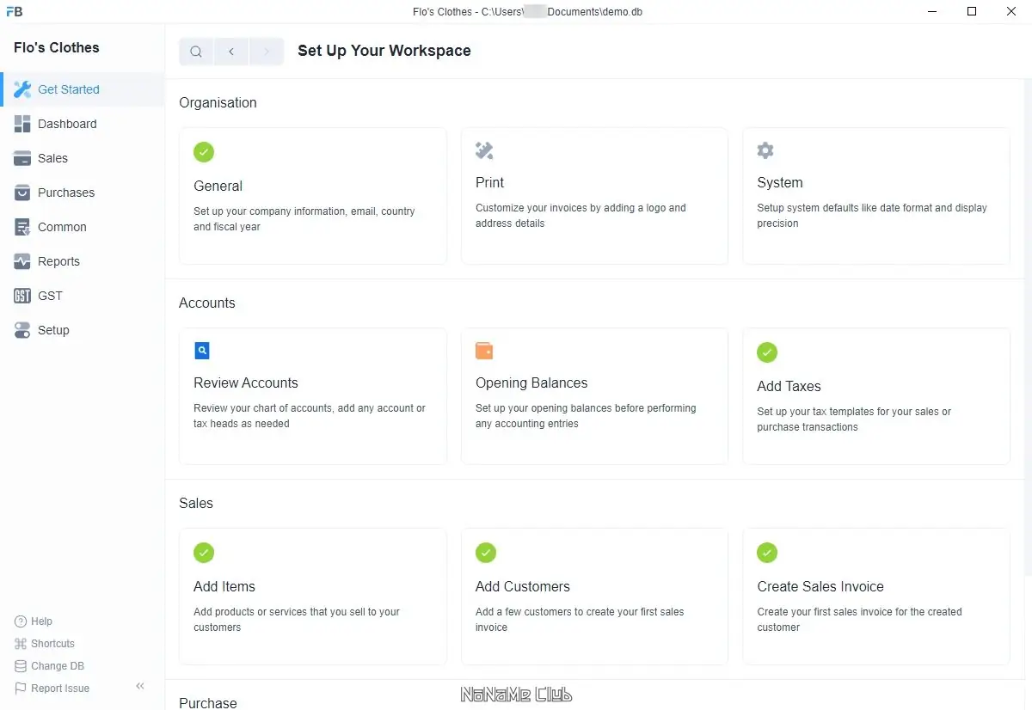Expand the Sales sidebar section
This screenshot has height=710, width=1032.
click(x=52, y=158)
